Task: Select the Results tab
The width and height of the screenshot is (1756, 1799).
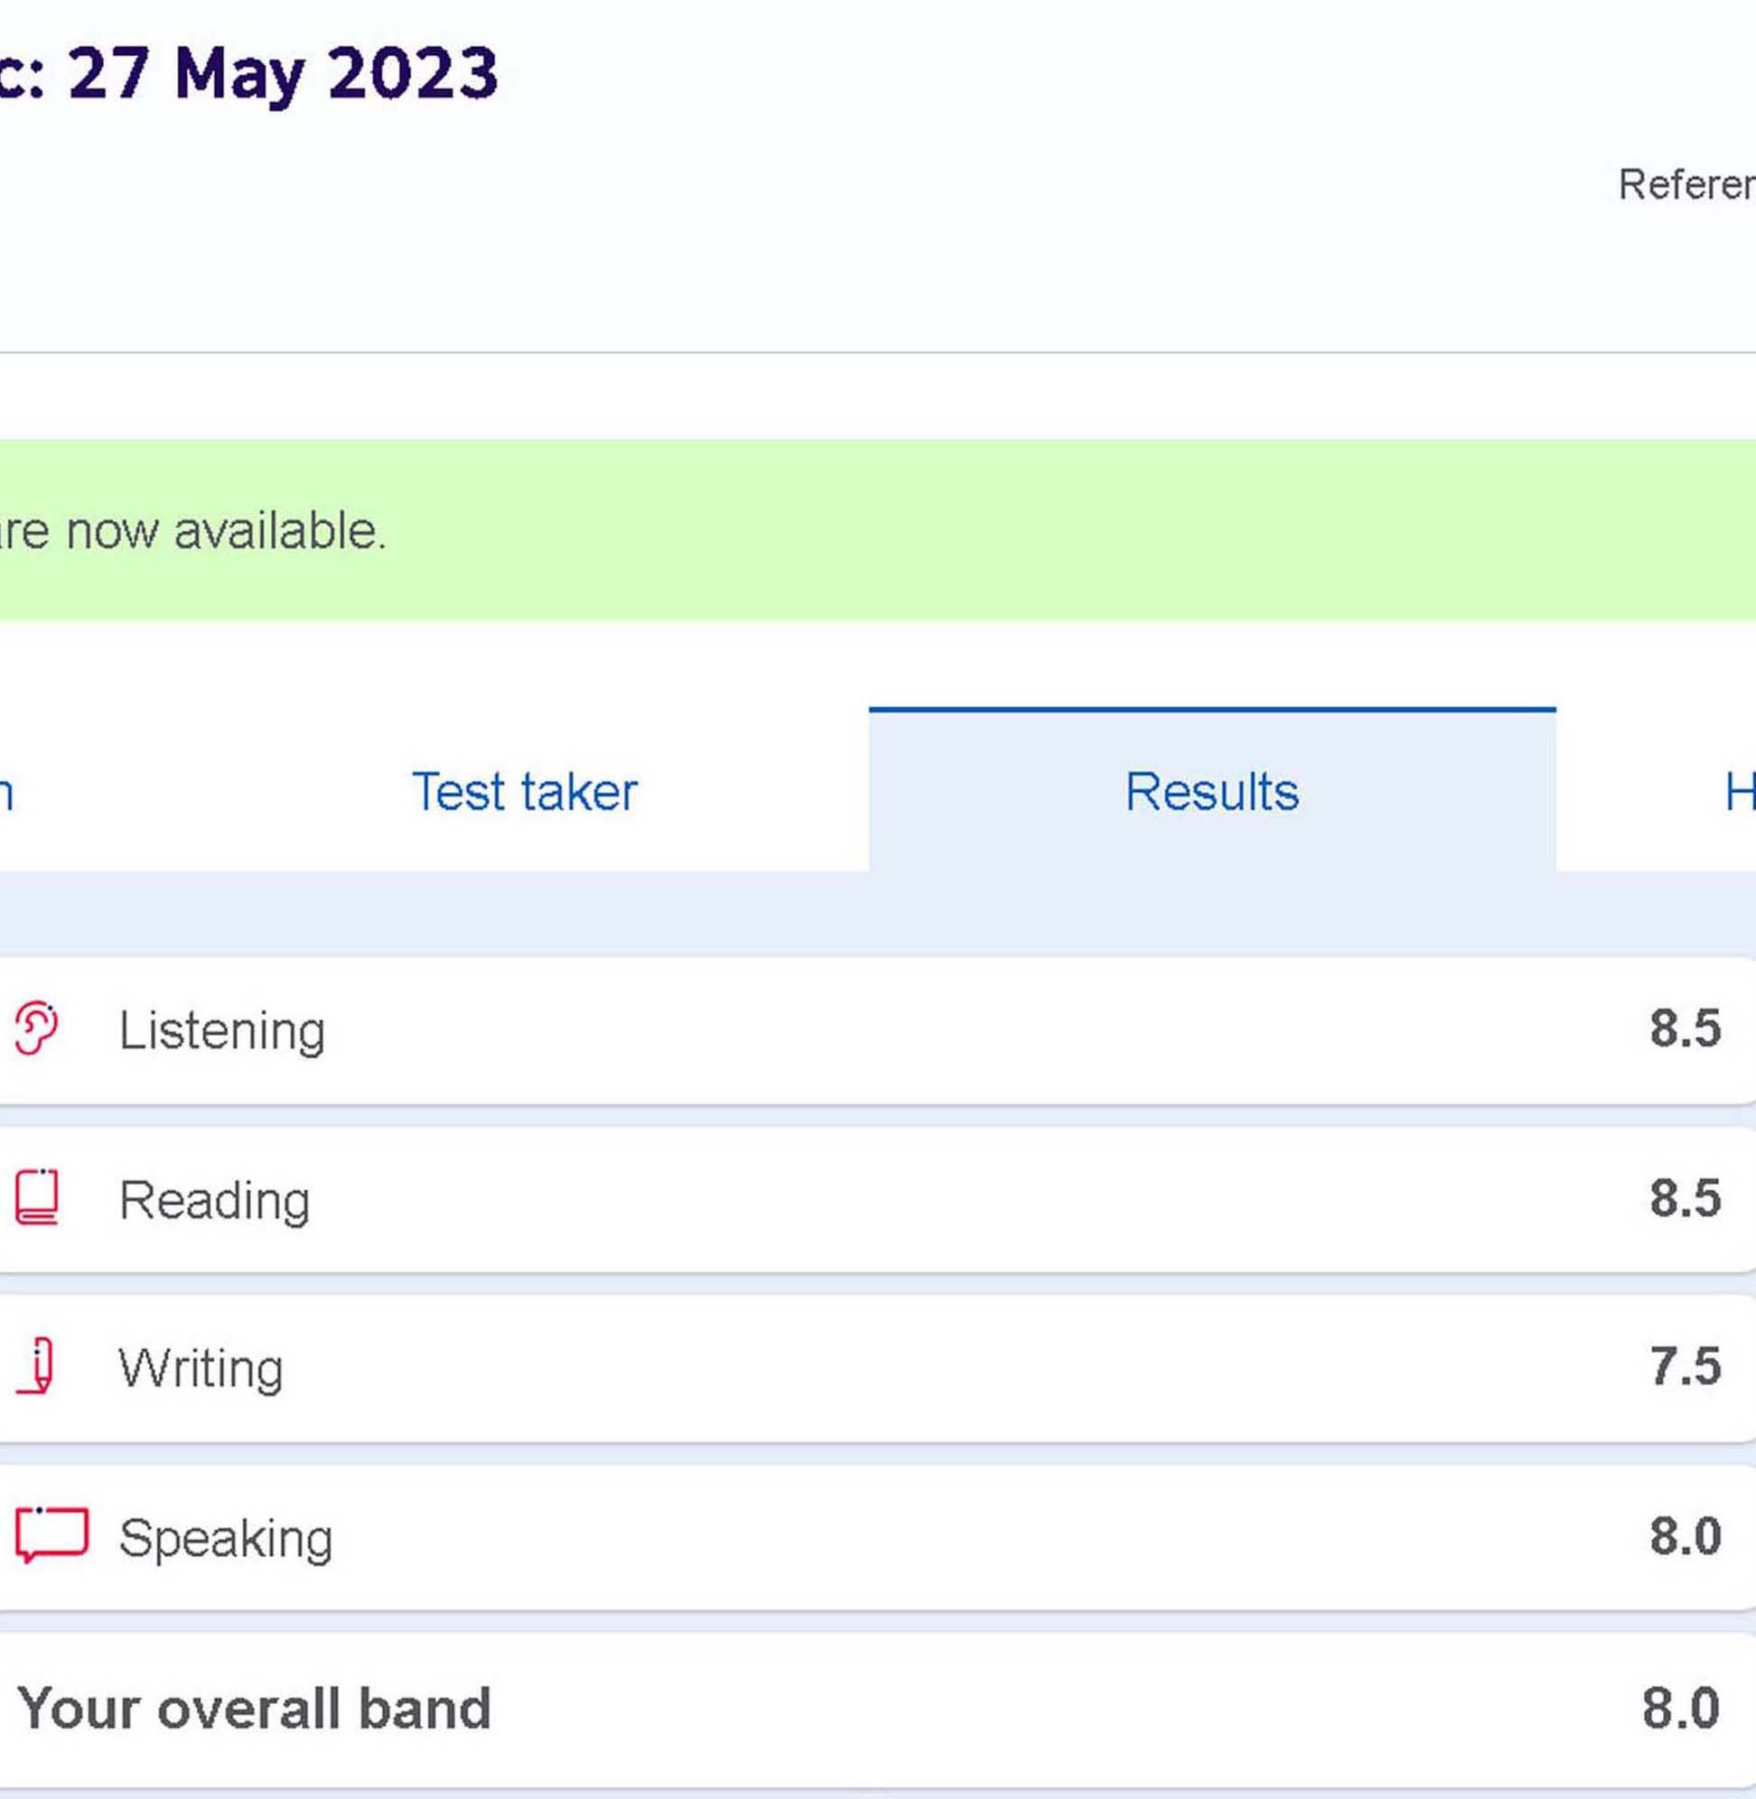Action: pos(1211,792)
